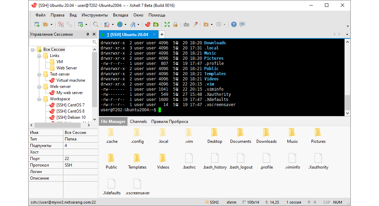Open the Вид menu
Viewport: 379px width, 206px height.
pyautogui.click(x=73, y=15)
